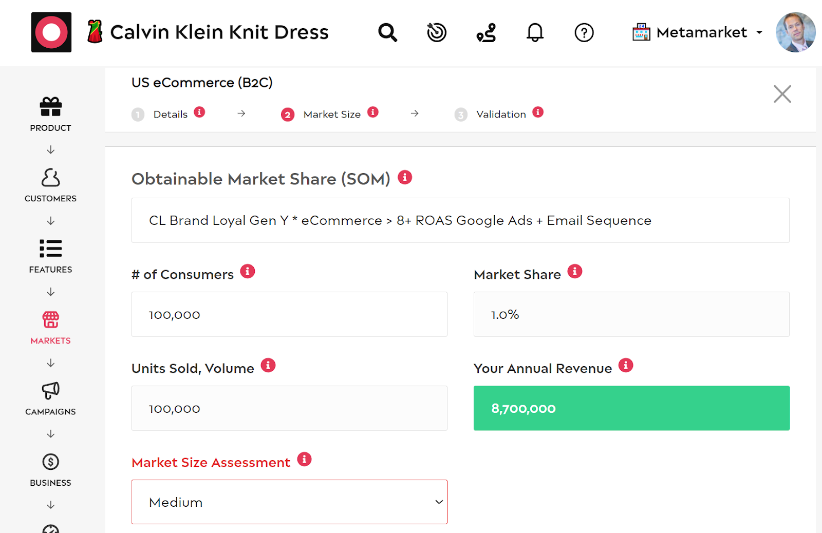Open the Features list section
Viewport: 822px width, 533px height.
point(50,256)
